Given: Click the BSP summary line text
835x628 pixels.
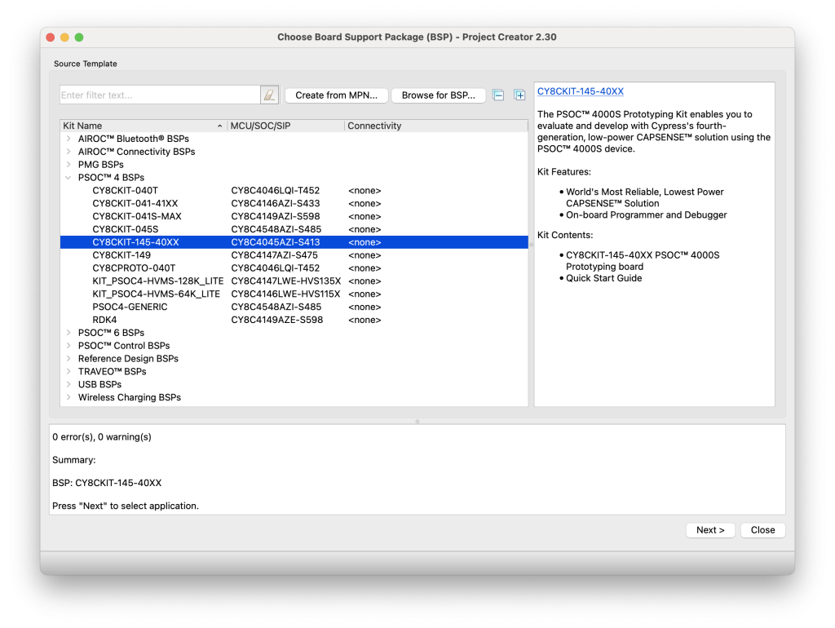Looking at the screenshot, I should click(107, 483).
